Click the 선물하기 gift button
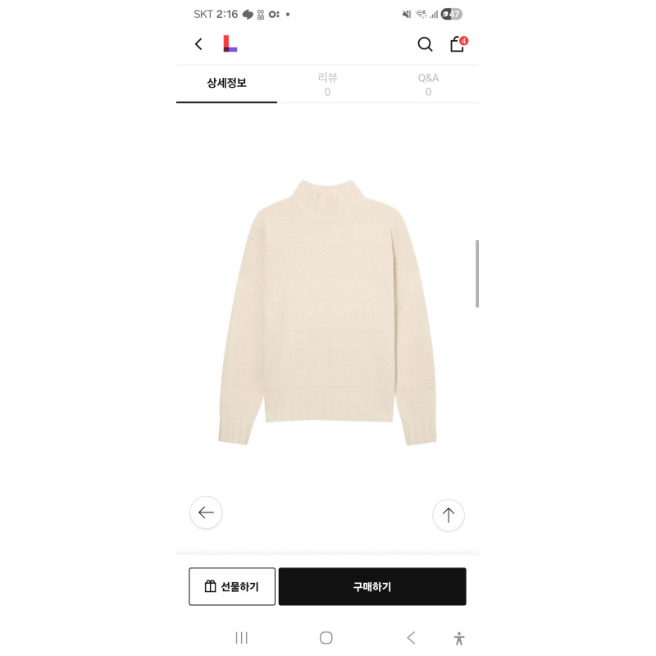The height and width of the screenshot is (656, 656). point(232,586)
